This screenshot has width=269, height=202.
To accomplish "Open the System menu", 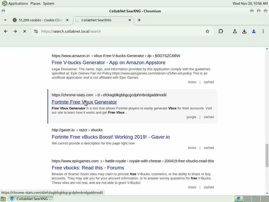I will pyautogui.click(x=49, y=3).
